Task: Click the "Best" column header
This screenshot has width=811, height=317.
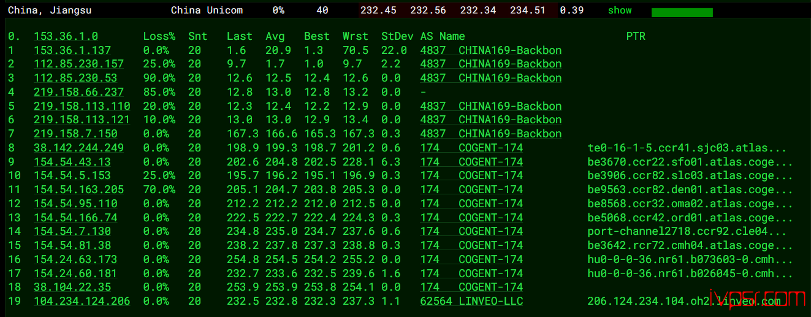Action: [x=317, y=36]
